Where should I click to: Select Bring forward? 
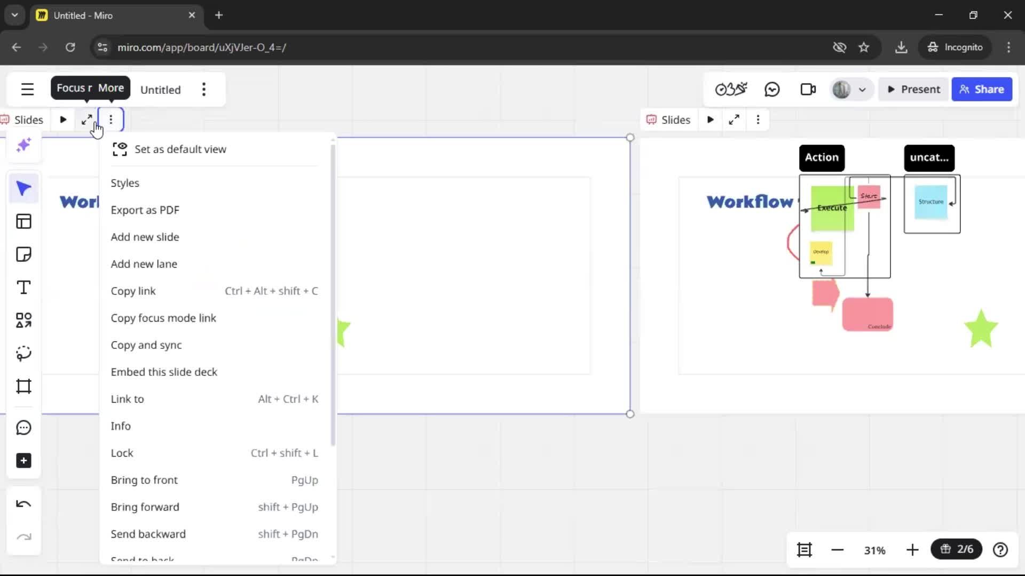pyautogui.click(x=215, y=507)
